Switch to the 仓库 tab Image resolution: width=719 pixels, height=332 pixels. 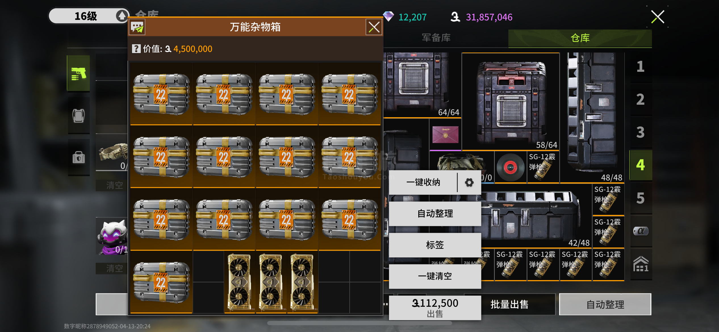click(x=580, y=38)
